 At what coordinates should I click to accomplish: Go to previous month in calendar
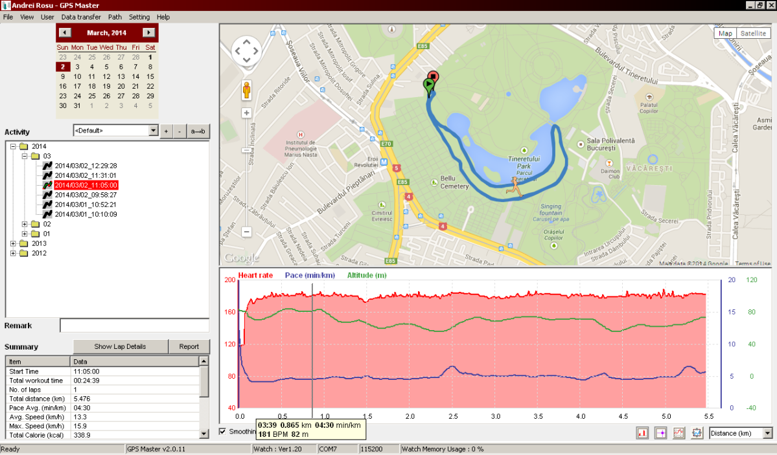65,32
